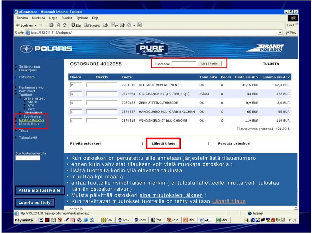Click the bold Lähetä tilaus below the table

pyautogui.click(x=163, y=144)
